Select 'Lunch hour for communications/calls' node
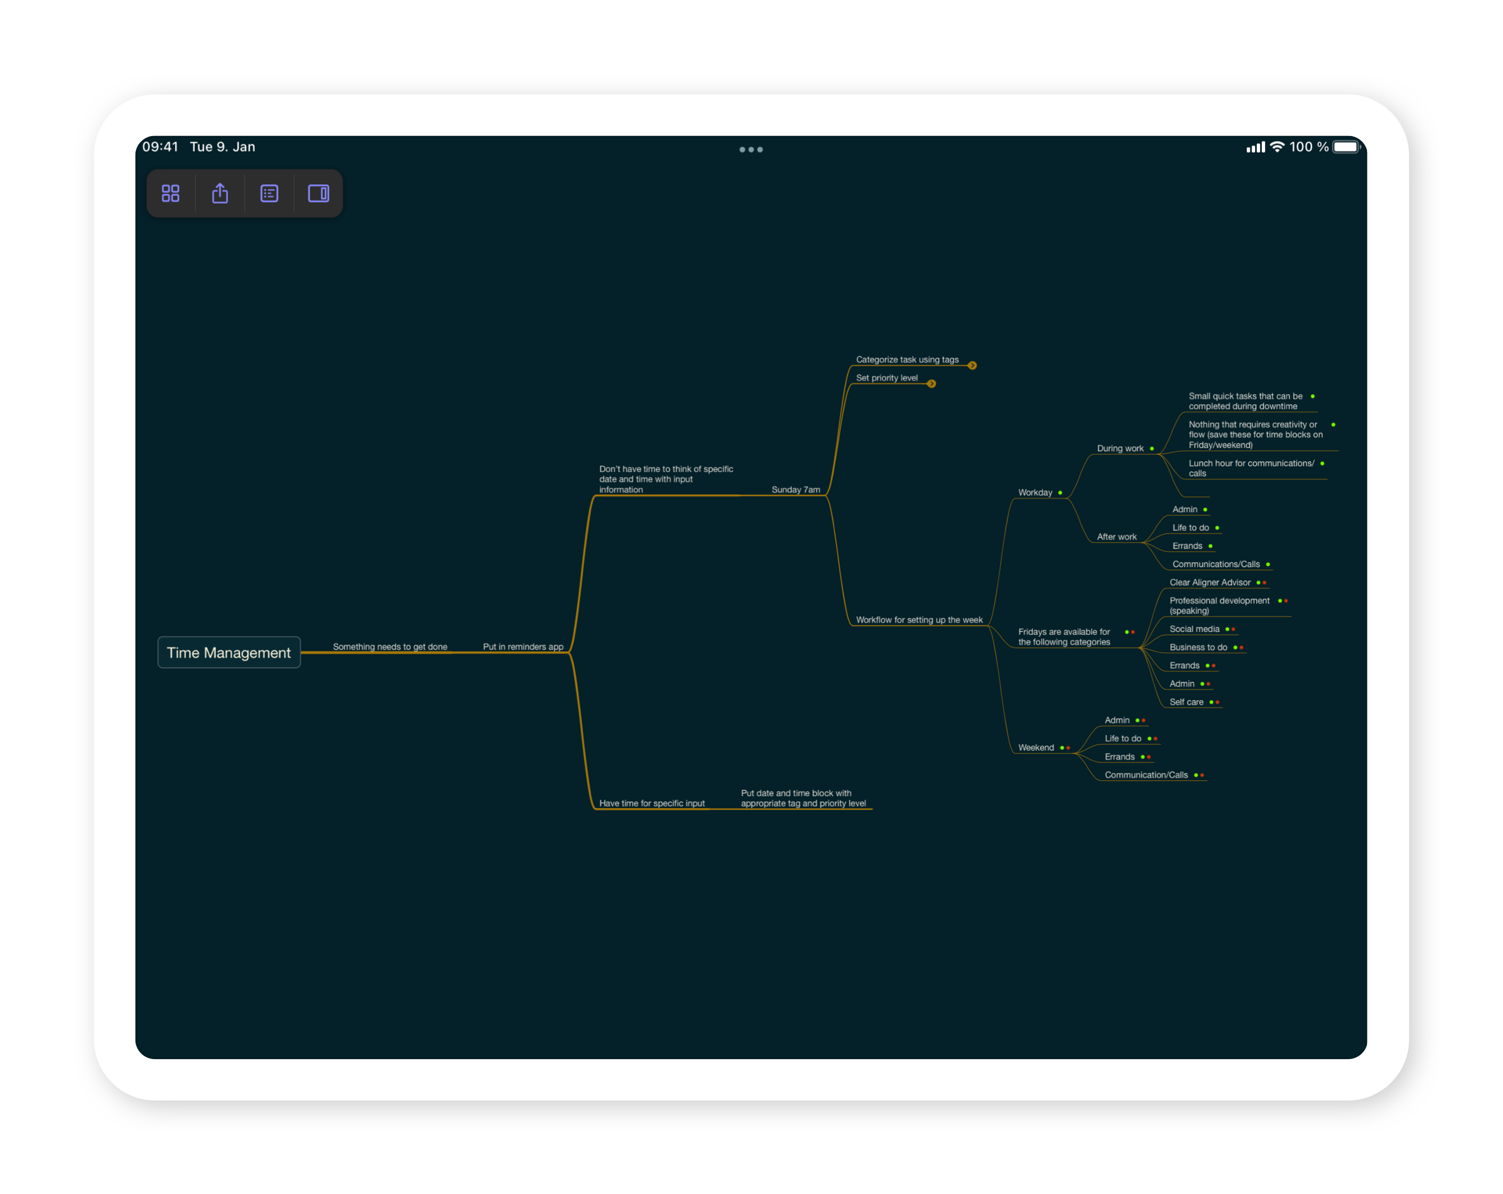 click(1251, 469)
